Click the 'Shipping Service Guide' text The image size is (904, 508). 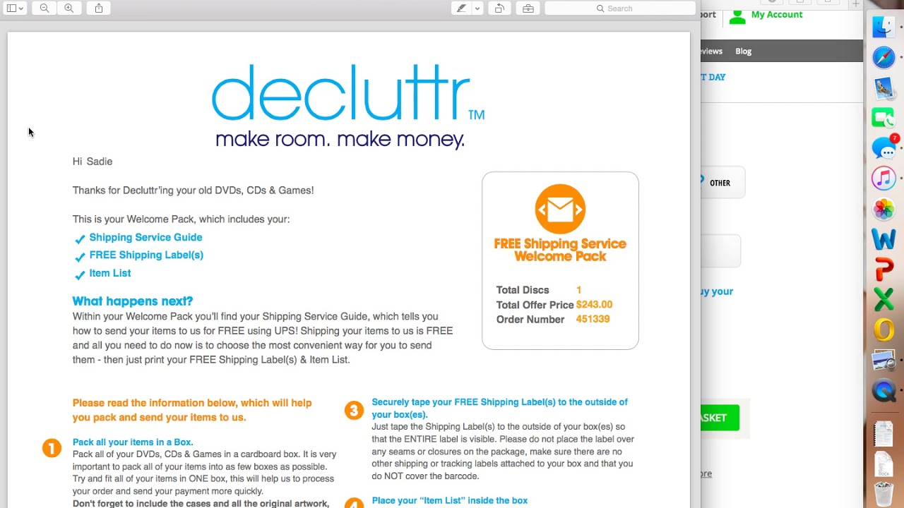pyautogui.click(x=145, y=238)
